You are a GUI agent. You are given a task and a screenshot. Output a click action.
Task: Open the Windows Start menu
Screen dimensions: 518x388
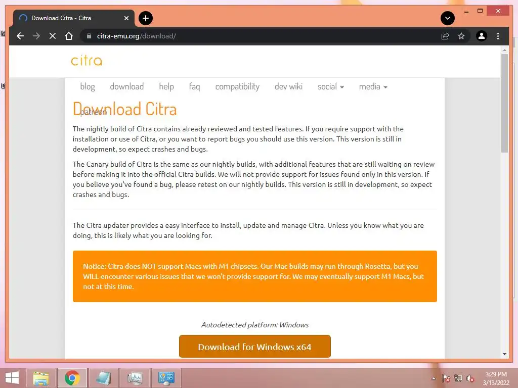click(x=12, y=378)
